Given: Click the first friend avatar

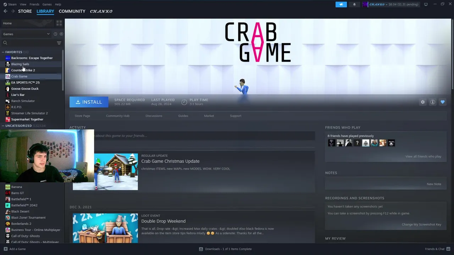Looking at the screenshot, I should coord(332,143).
